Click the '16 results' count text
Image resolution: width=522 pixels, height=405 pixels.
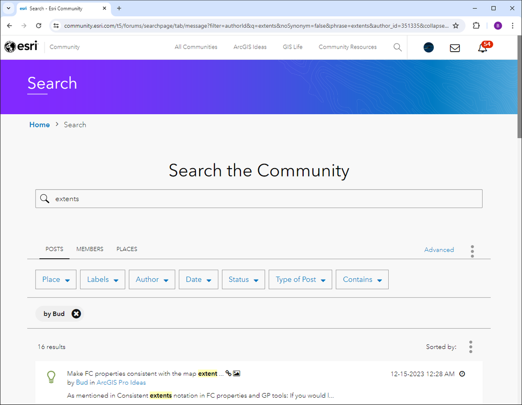(52, 347)
